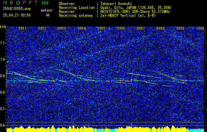Click the 0953 time marker
This screenshot has width=207, height=132.
(62, 28)
